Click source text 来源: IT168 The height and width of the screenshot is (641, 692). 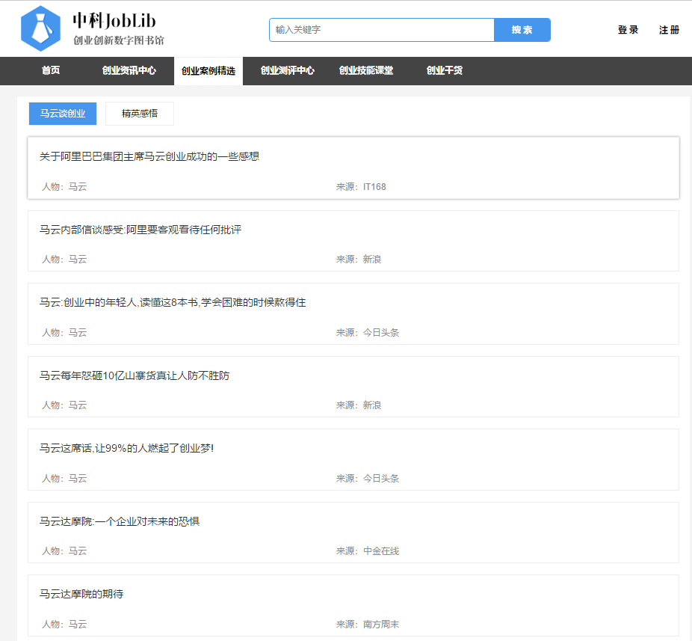tap(361, 187)
